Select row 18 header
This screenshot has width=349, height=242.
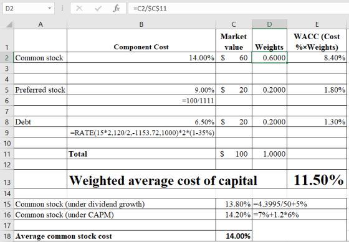7,236
